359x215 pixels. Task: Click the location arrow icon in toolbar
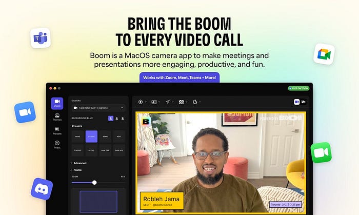[168, 102]
